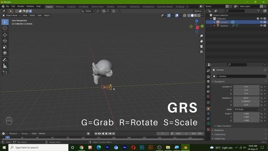Open the World properties tab
The height and width of the screenshot is (151, 268).
[208, 96]
